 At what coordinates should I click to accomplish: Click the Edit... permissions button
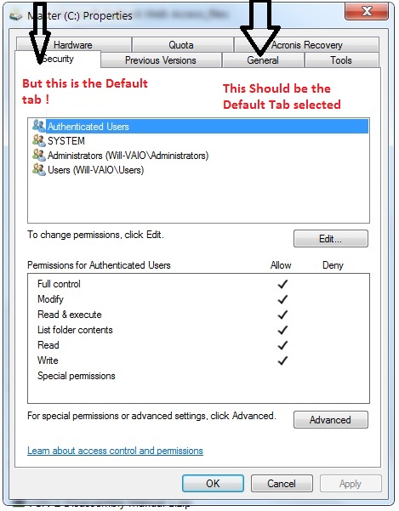(x=331, y=239)
